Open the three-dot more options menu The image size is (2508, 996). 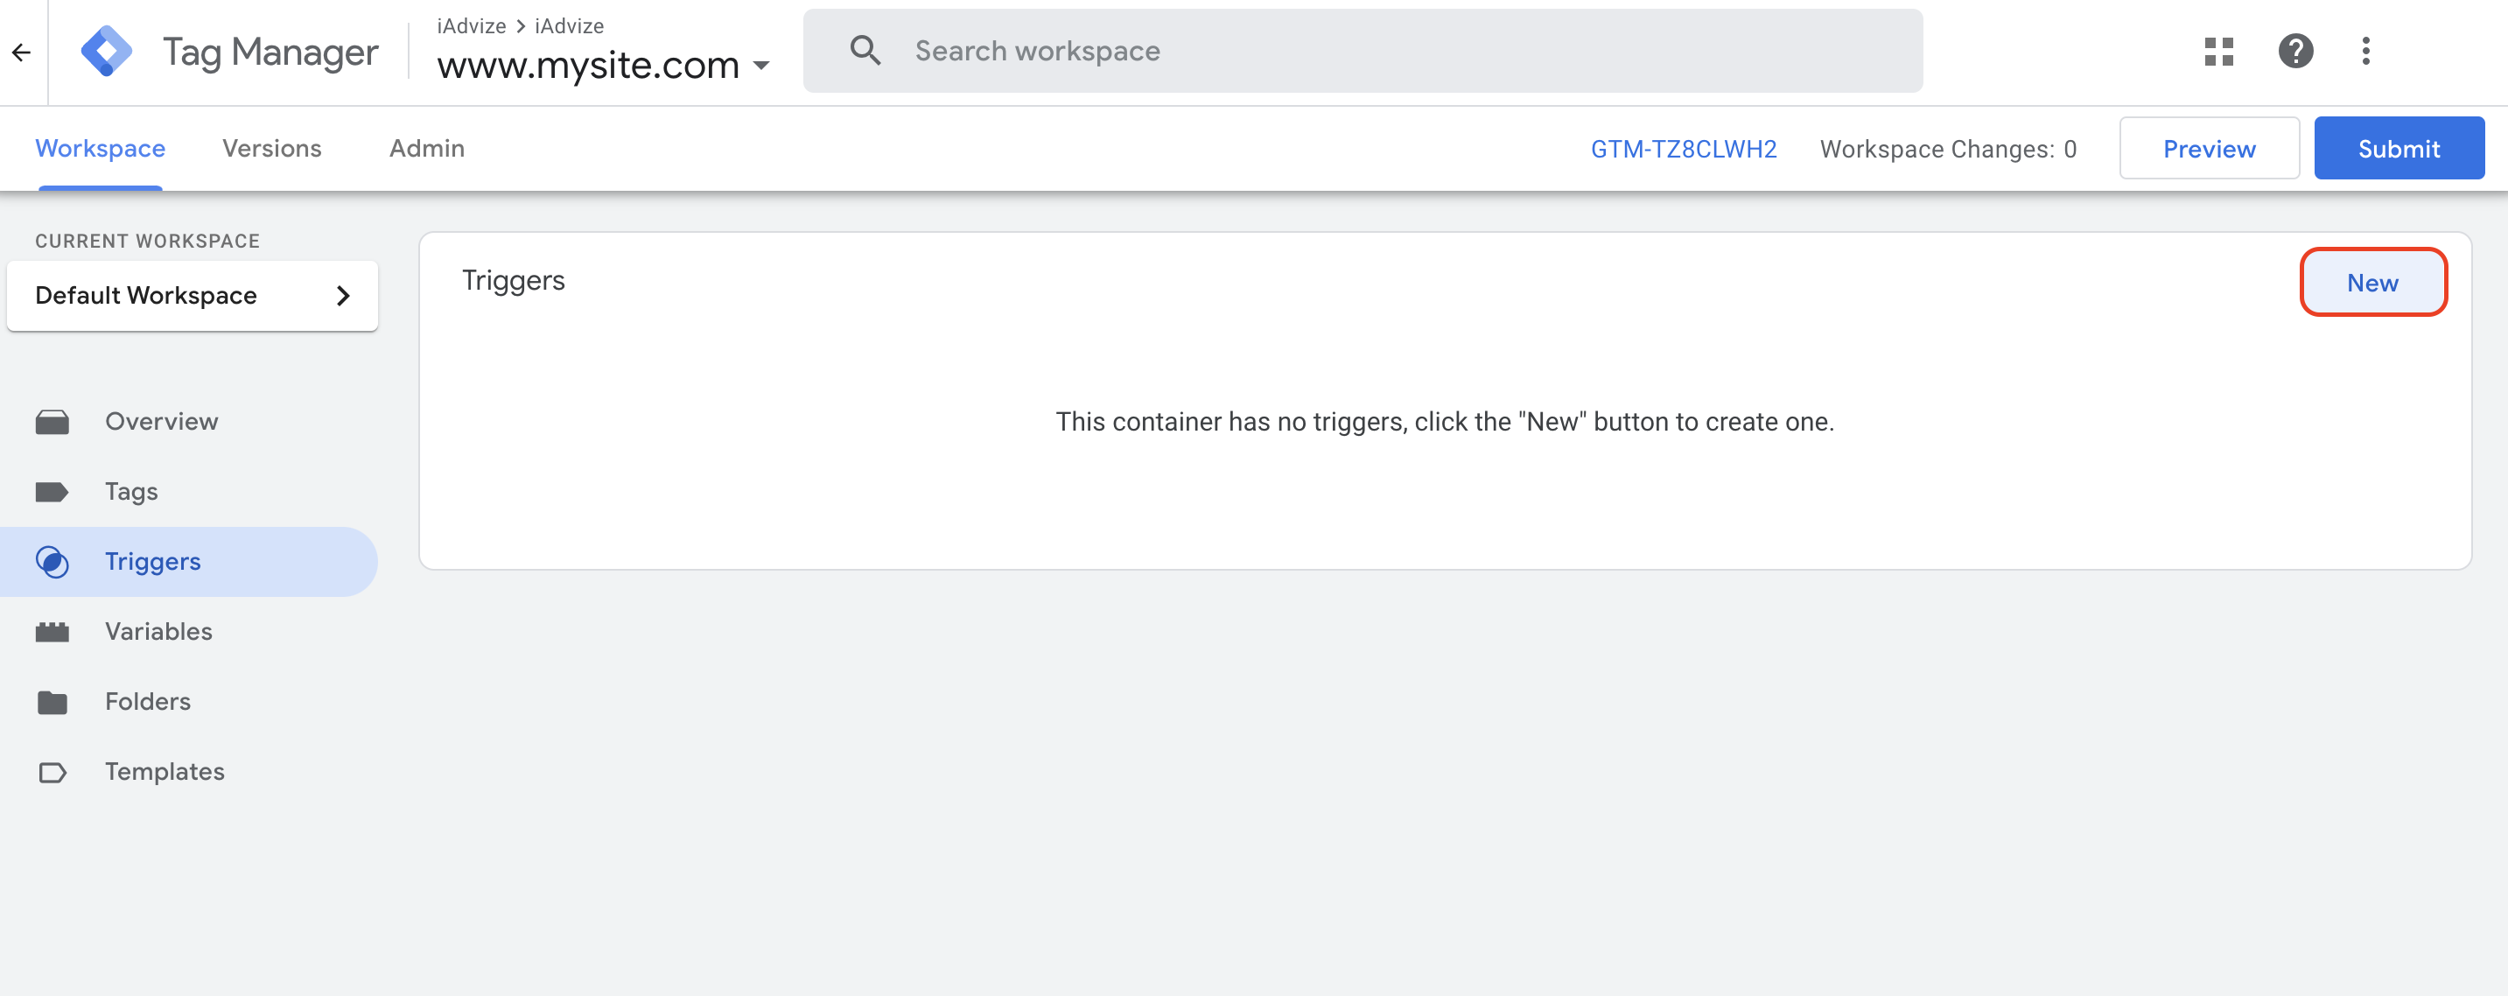(x=2364, y=52)
